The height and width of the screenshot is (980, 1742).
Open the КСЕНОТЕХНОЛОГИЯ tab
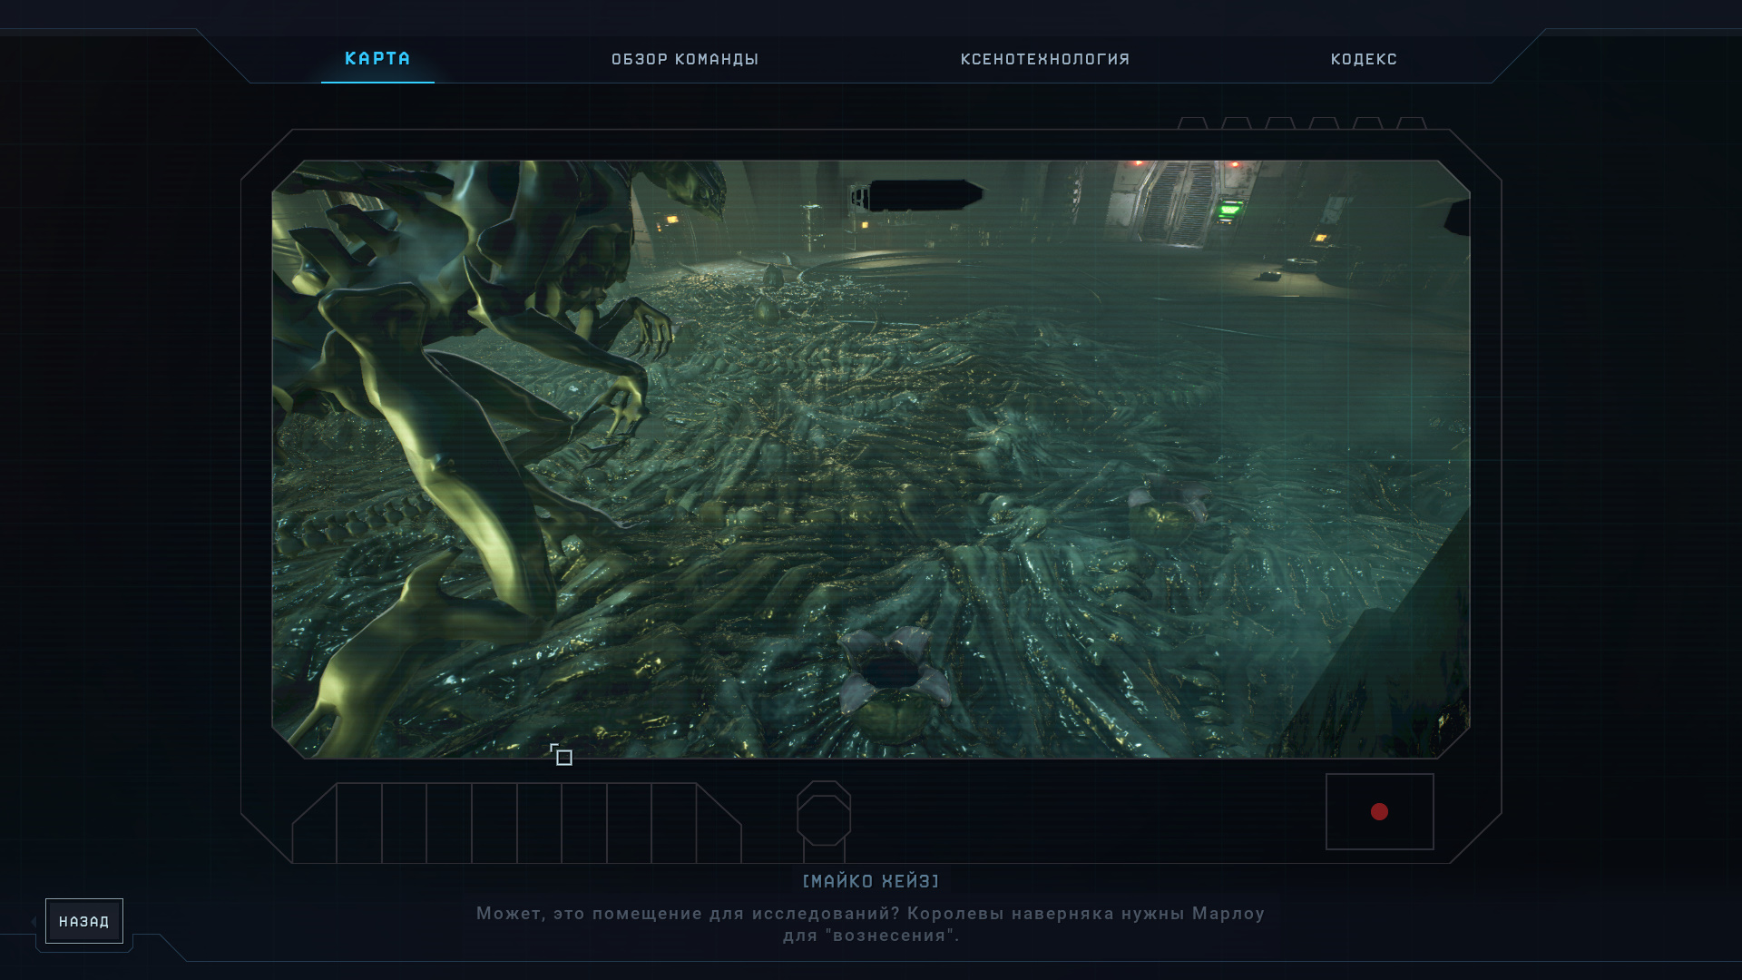pos(1045,59)
